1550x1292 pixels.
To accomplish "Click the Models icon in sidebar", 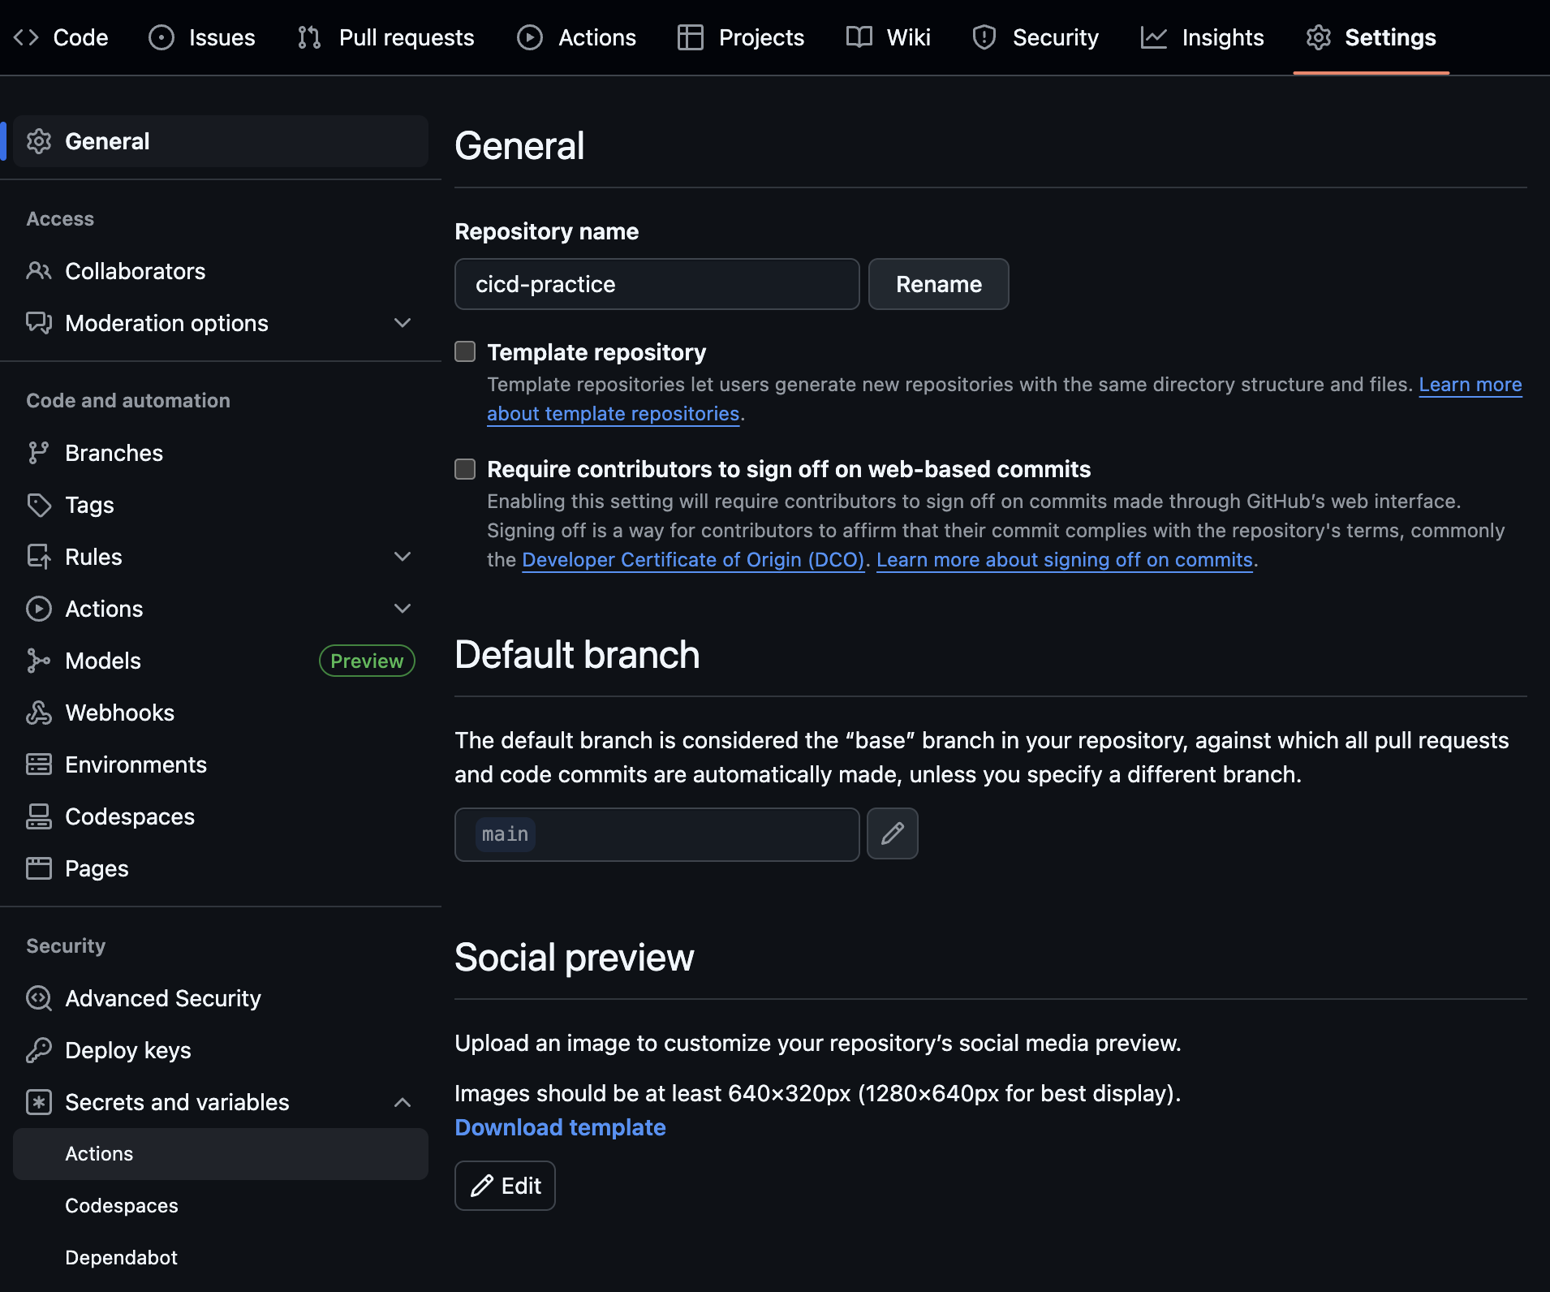I will pos(39,661).
